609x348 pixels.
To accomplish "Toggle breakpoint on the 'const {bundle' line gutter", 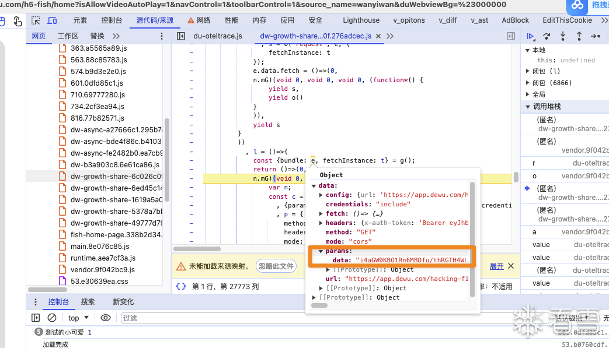I will tap(192, 160).
